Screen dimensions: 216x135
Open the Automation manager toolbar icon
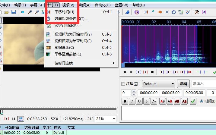point(127,12)
